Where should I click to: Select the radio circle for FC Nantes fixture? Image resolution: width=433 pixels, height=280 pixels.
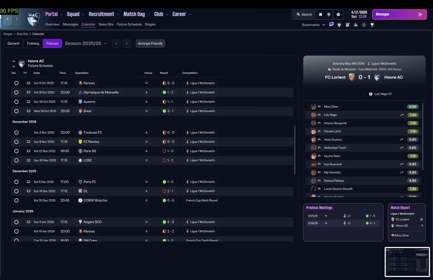tap(16, 142)
